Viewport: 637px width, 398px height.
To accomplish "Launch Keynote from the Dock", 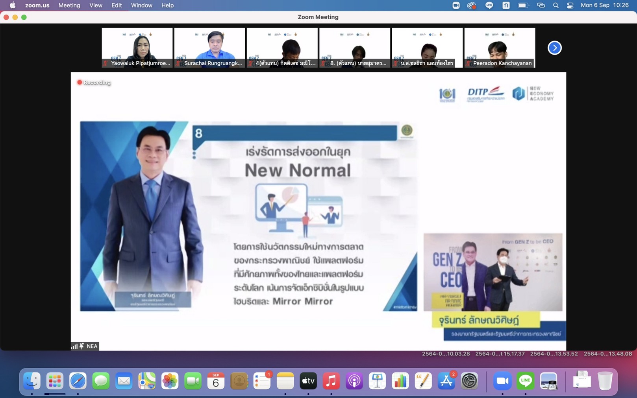I will (x=377, y=381).
